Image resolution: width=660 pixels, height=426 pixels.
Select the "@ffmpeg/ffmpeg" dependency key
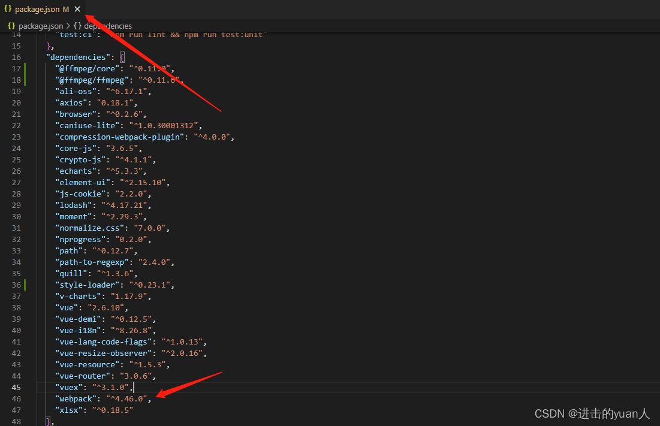(x=92, y=80)
